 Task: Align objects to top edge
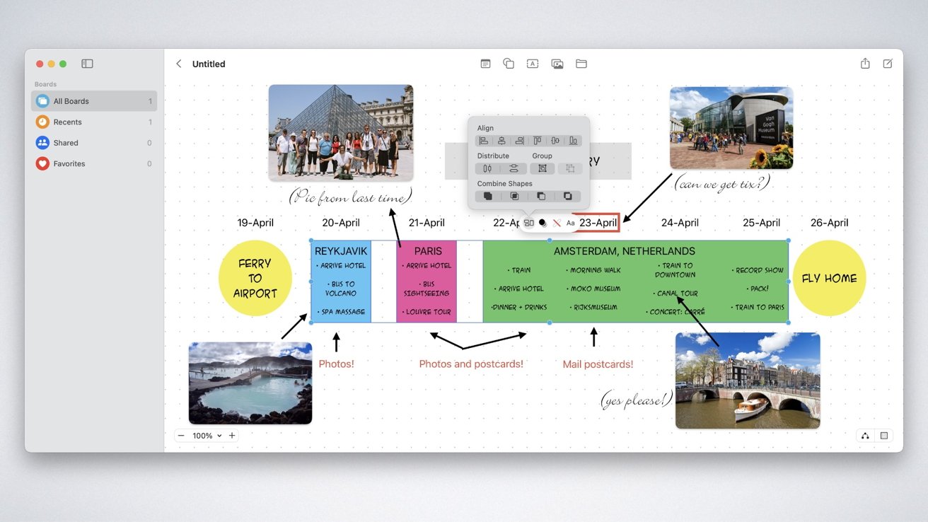538,141
